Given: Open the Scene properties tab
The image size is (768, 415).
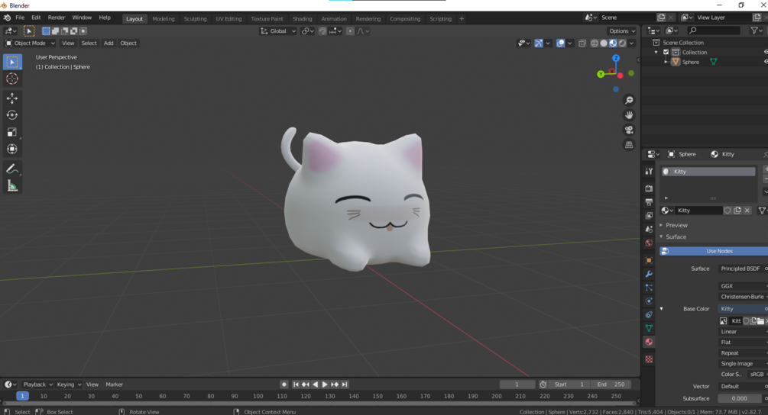Looking at the screenshot, I should (x=649, y=230).
